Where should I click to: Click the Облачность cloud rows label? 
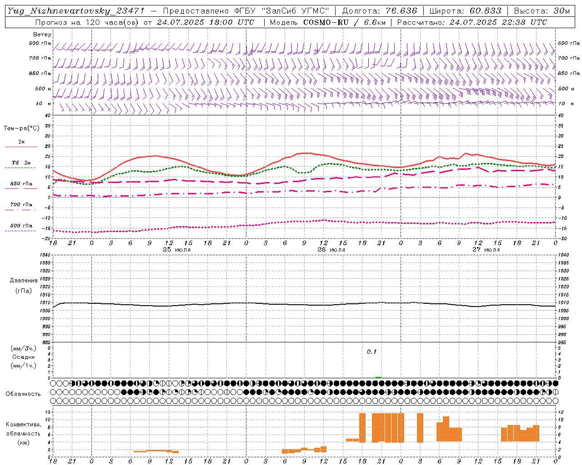click(23, 394)
